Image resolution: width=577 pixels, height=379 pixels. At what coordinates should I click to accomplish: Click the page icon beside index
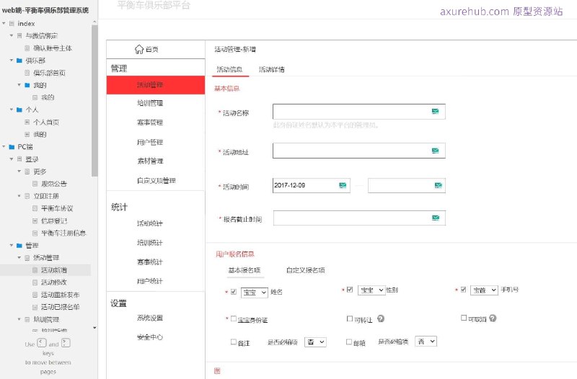point(12,24)
